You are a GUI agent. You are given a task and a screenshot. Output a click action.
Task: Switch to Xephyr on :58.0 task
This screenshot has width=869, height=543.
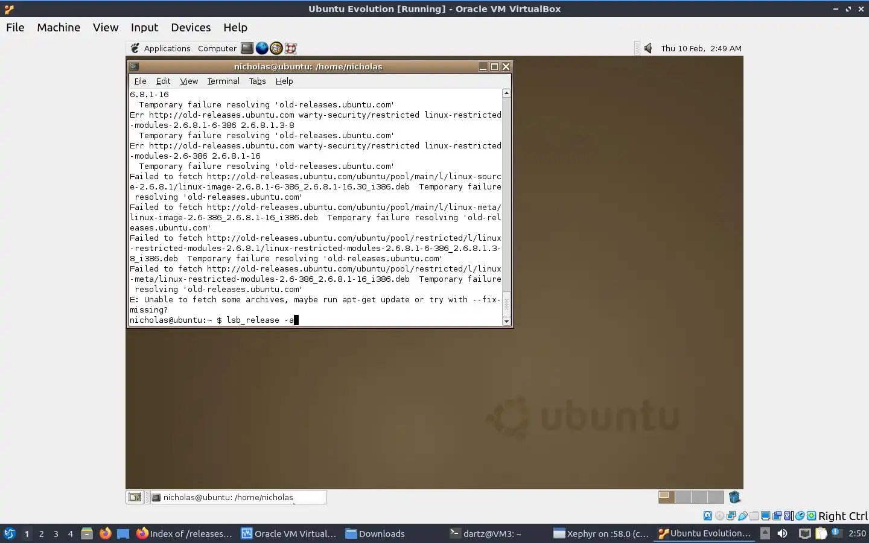click(x=601, y=533)
